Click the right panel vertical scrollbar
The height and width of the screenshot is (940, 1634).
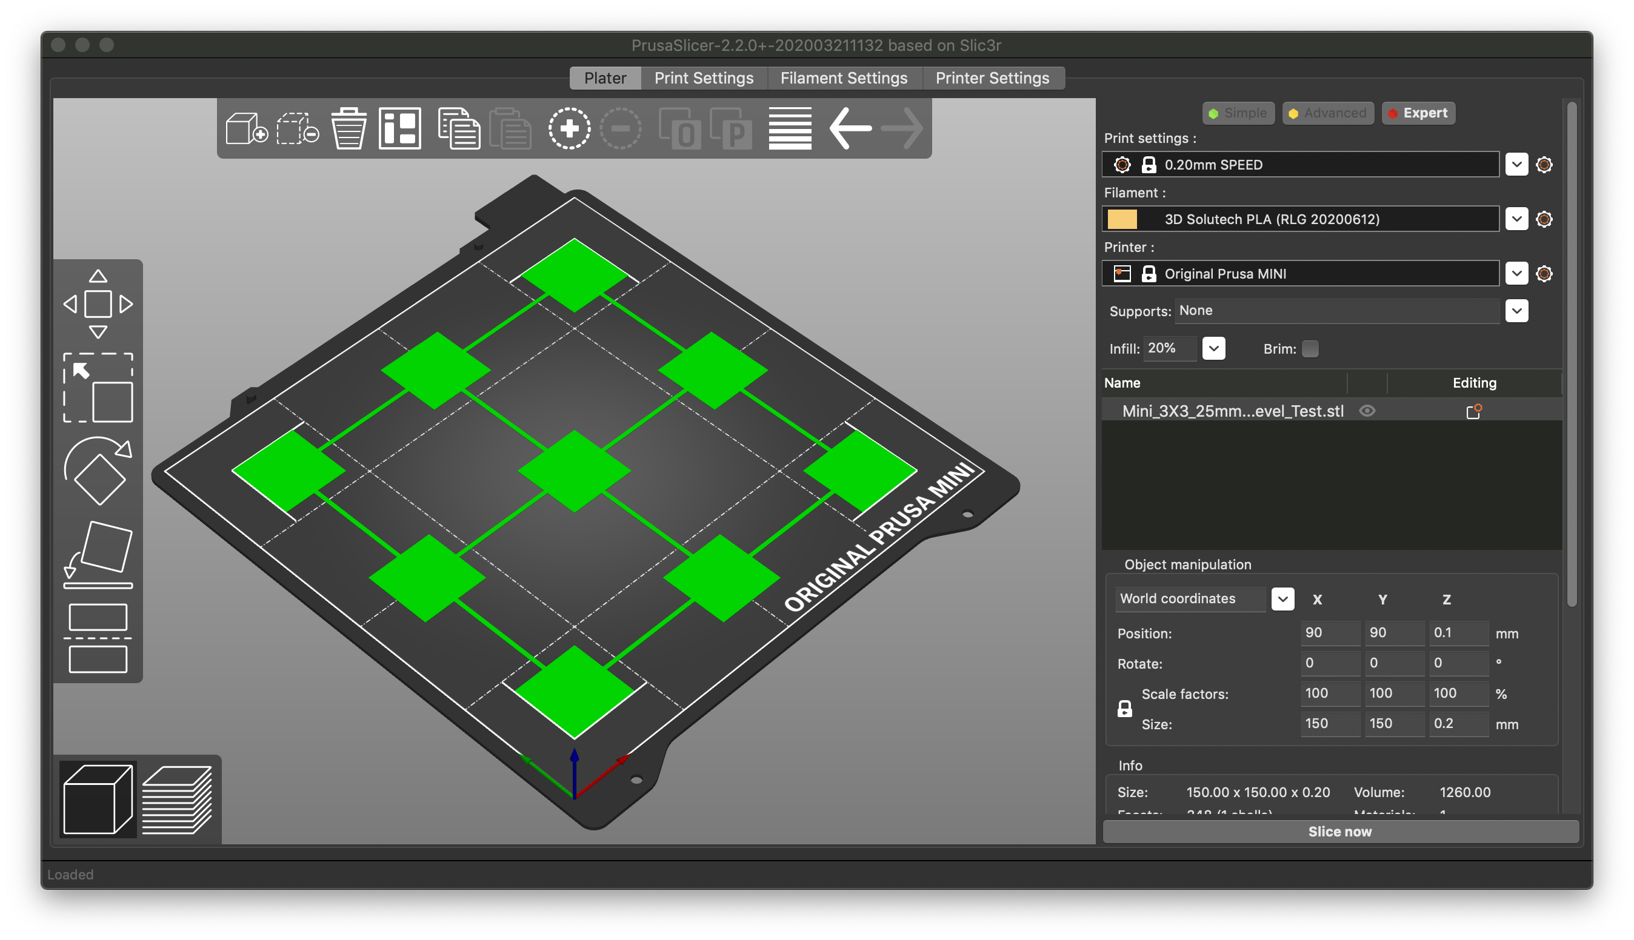pyautogui.click(x=1572, y=354)
